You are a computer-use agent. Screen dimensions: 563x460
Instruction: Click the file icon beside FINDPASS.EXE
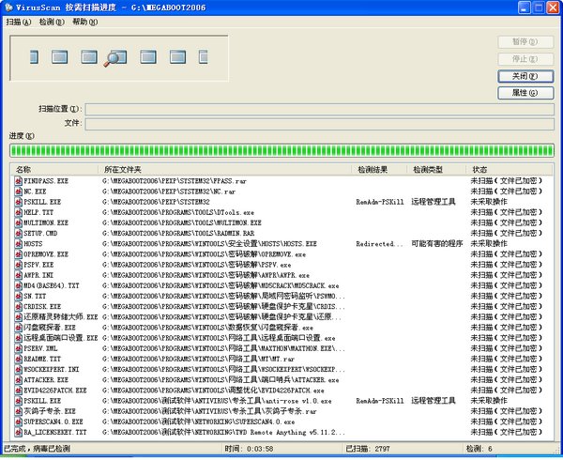18,179
